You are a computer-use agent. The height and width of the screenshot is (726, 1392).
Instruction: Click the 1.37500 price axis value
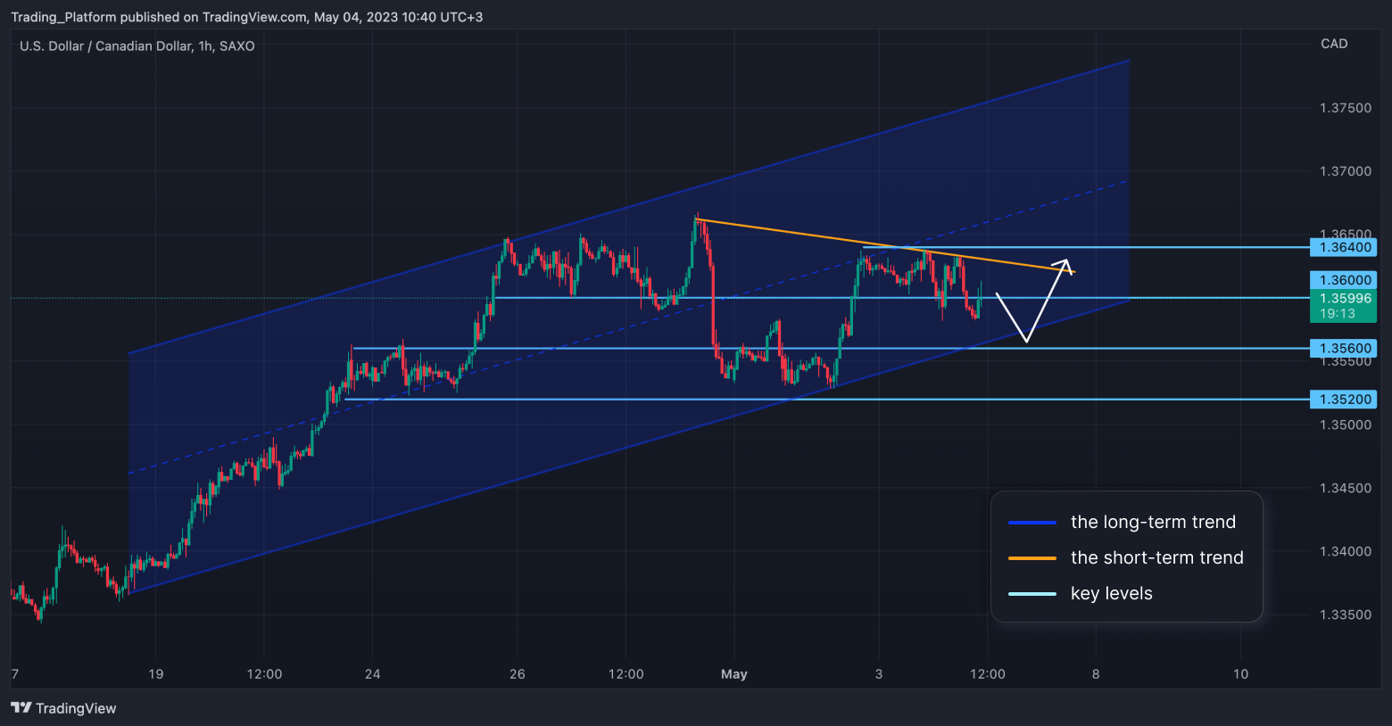pyautogui.click(x=1346, y=108)
